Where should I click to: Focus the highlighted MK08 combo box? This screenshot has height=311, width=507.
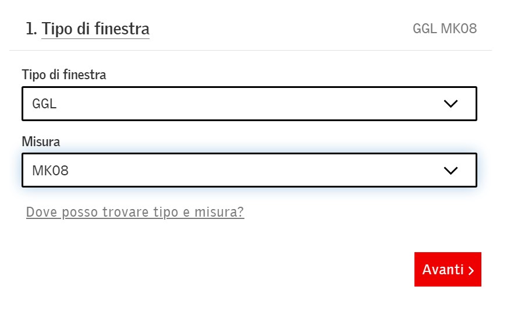coord(249,170)
